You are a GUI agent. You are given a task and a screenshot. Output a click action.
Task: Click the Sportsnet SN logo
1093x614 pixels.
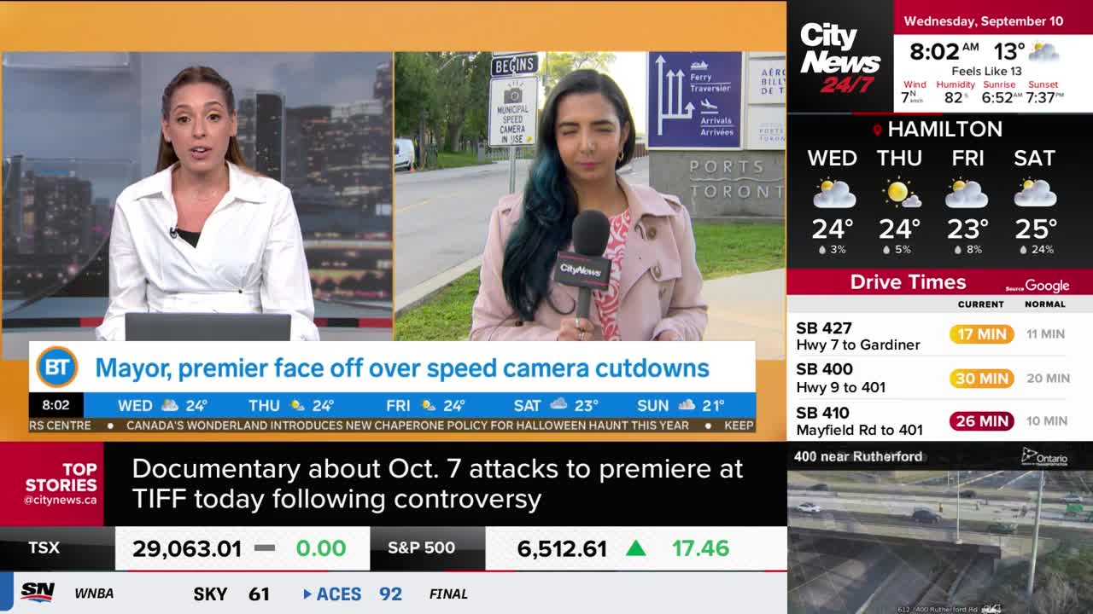point(38,593)
